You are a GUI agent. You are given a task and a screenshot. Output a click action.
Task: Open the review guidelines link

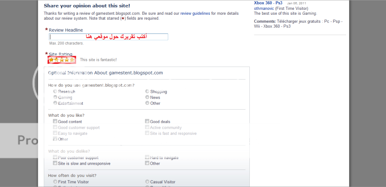click(x=195, y=14)
